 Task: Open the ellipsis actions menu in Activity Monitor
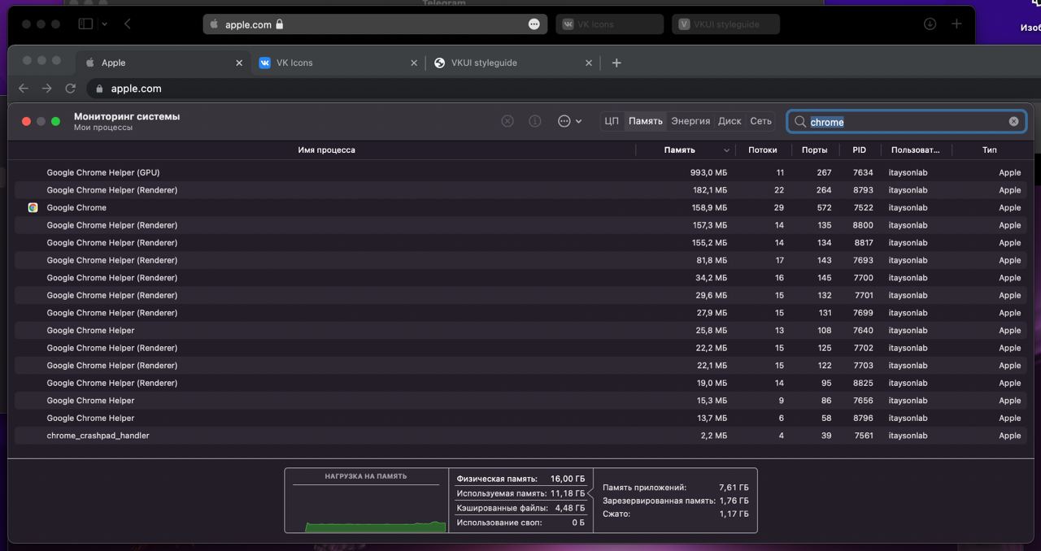click(x=569, y=121)
